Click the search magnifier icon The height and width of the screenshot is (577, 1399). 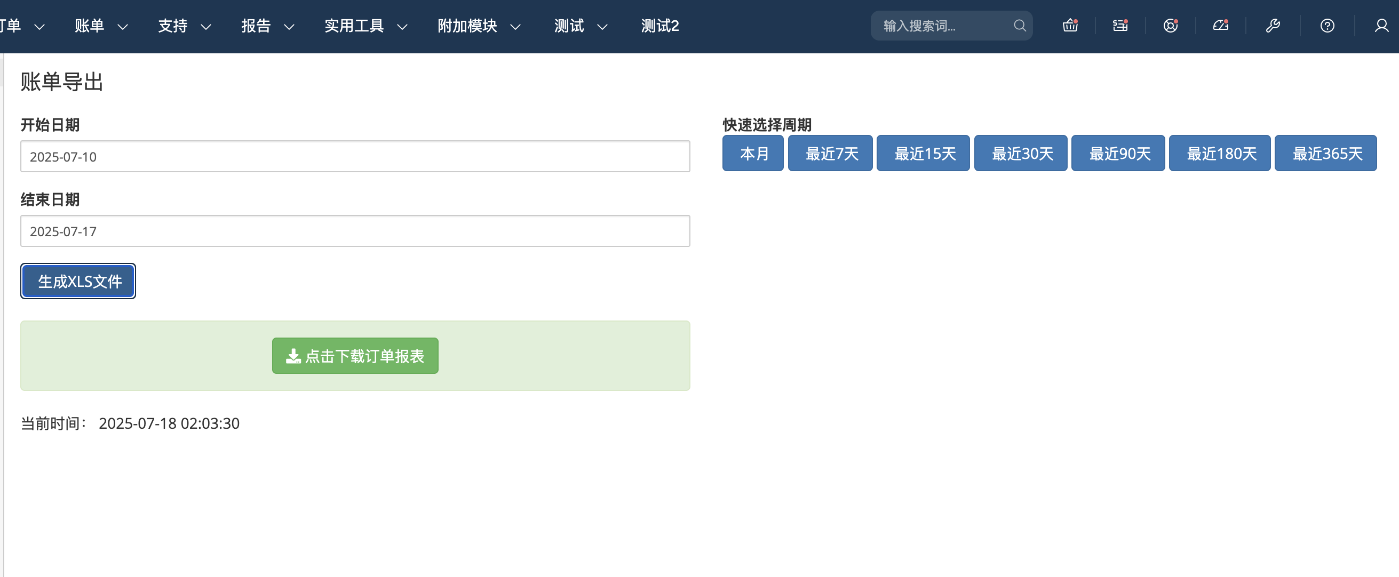[x=1020, y=25]
